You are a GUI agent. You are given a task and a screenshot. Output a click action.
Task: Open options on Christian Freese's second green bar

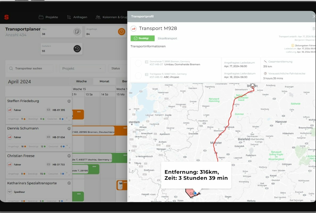(x=94, y=167)
